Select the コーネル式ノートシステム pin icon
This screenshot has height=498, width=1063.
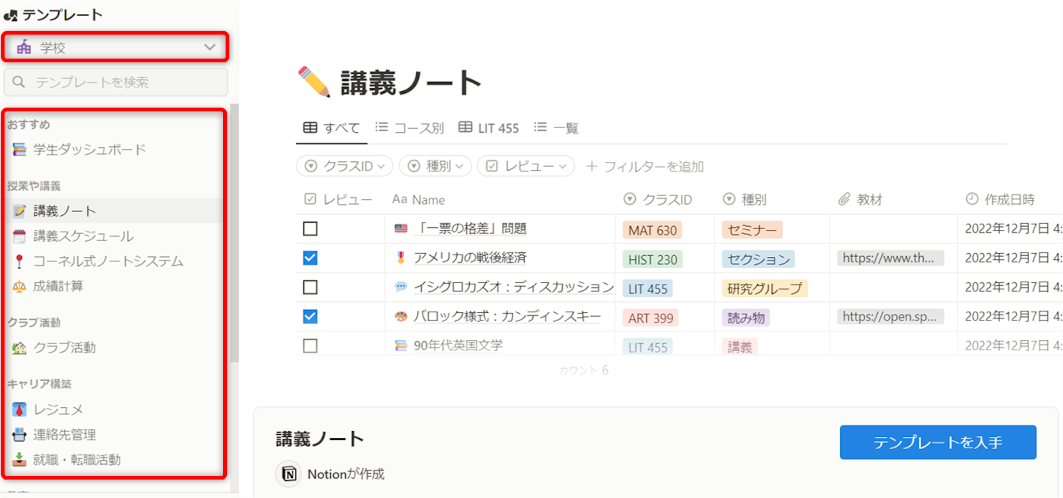19,261
